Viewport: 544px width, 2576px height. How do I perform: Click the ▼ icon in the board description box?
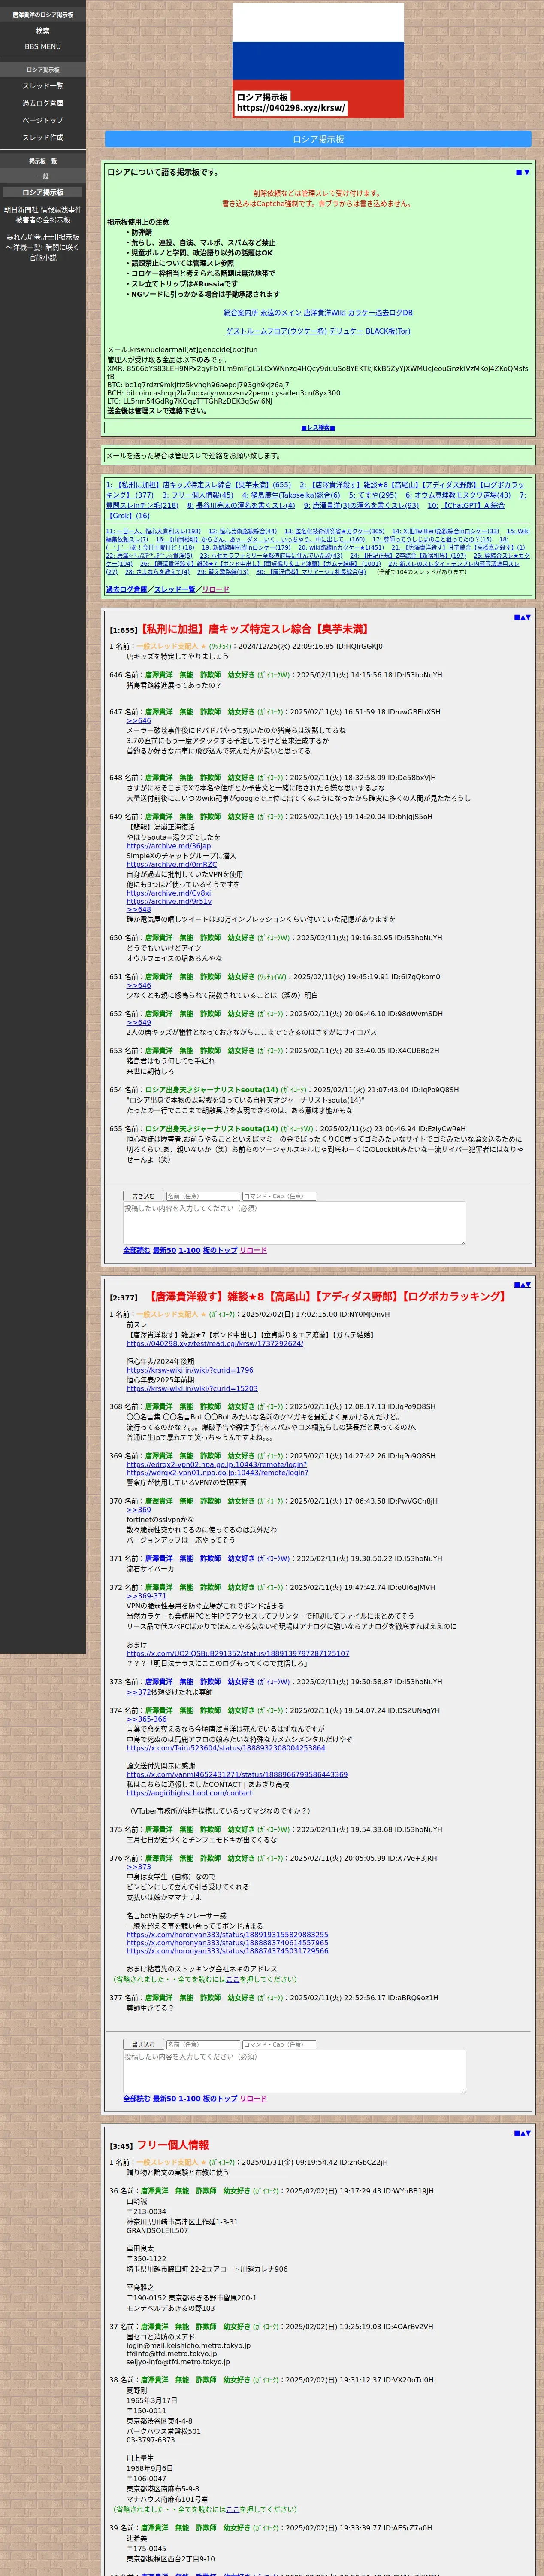coord(527,173)
